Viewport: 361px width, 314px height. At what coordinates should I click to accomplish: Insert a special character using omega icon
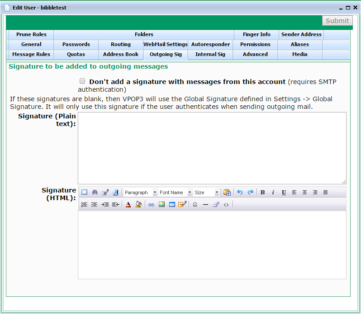(195, 205)
